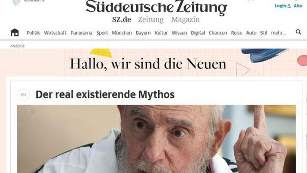Switch to the Magazin tab
The height and width of the screenshot is (173, 307).
[x=185, y=20]
